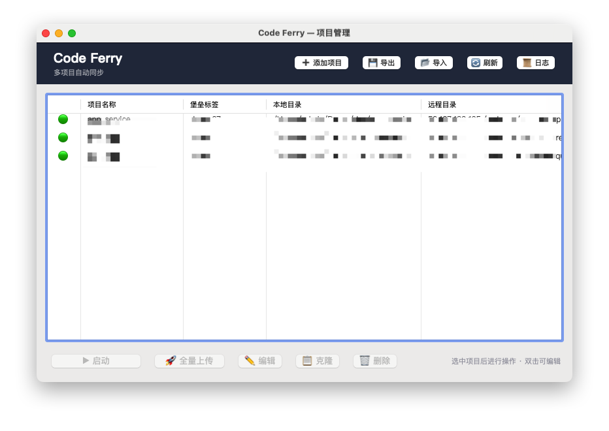Sort by the 堡垒标签 column header
The image size is (609, 431).
tap(225, 104)
